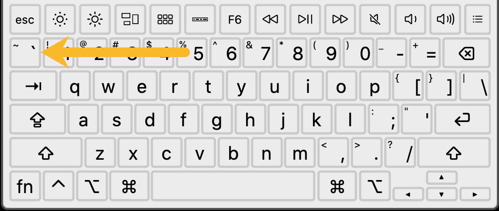Screen dimensions: 499x211
Task: Click the volume up key
Action: coord(445,19)
